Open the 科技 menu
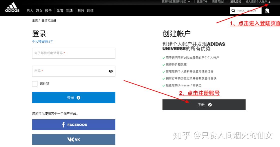280x147 pixels. 81,11
